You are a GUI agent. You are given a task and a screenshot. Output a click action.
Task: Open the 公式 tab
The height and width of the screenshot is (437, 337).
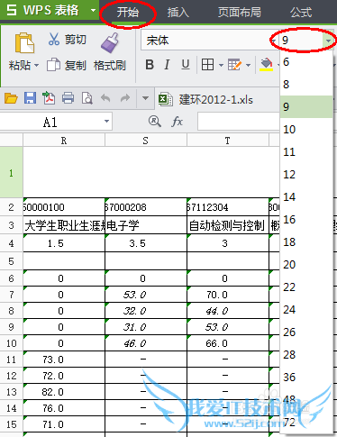301,13
